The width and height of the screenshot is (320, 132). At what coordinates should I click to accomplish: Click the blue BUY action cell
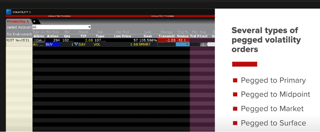point(53,44)
